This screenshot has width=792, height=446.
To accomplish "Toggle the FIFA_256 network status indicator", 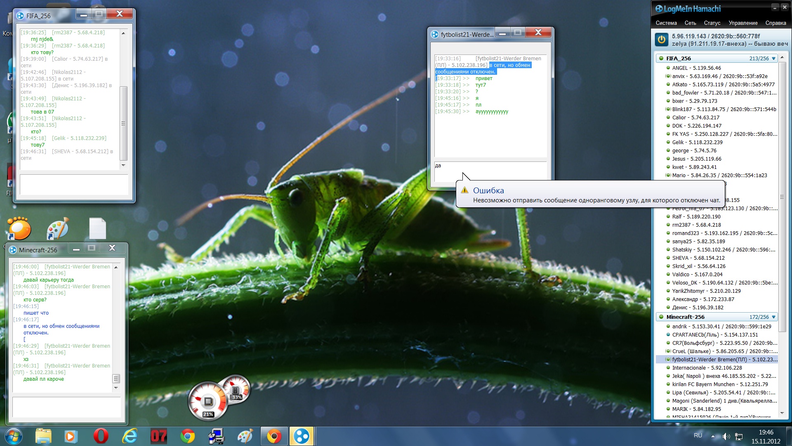I will point(661,58).
